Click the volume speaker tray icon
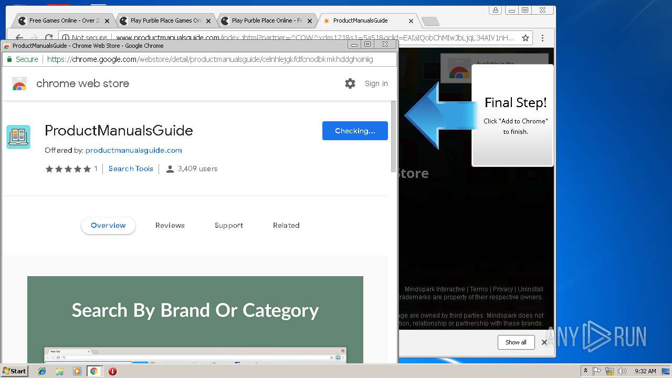This screenshot has height=378, width=672. pyautogui.click(x=622, y=371)
